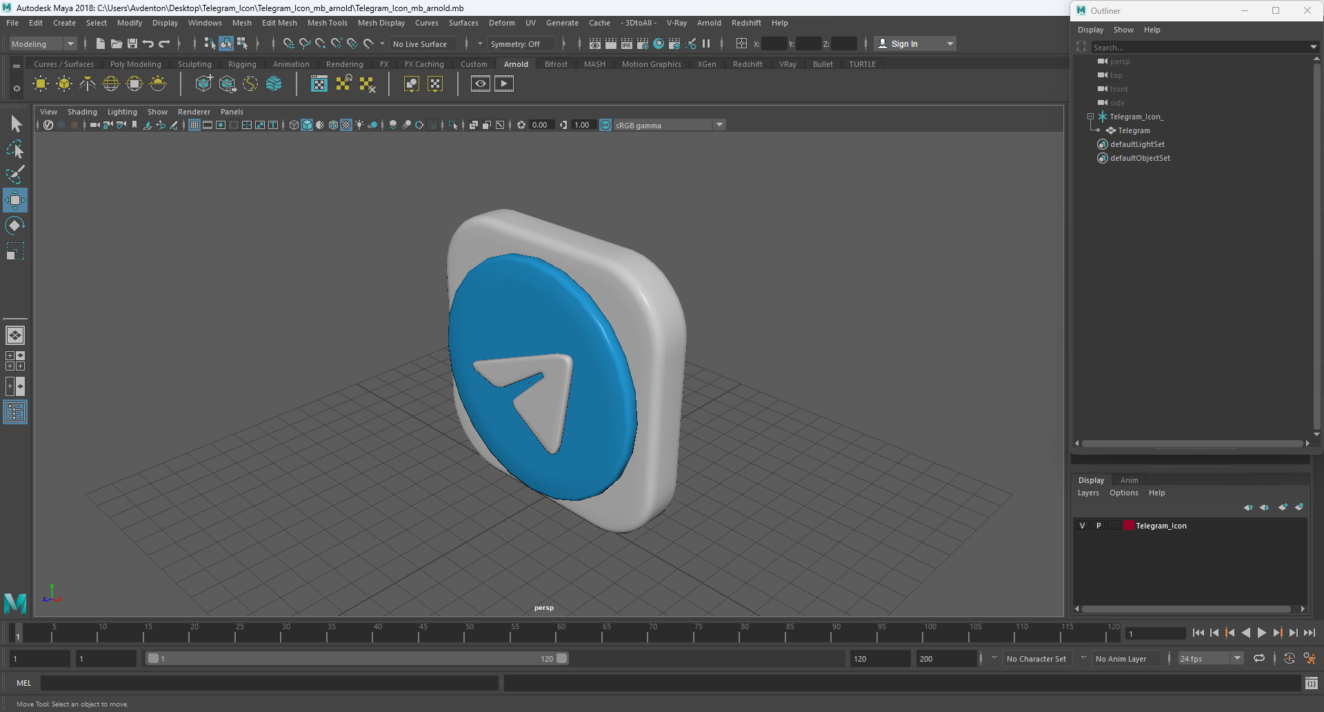Play animation forwards

pos(1261,633)
